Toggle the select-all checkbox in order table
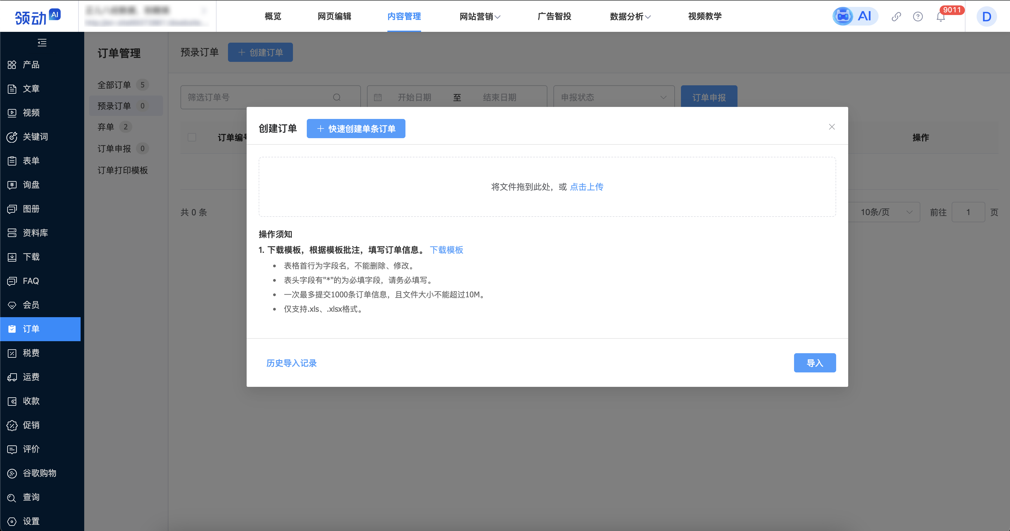1010x531 pixels. click(x=192, y=137)
